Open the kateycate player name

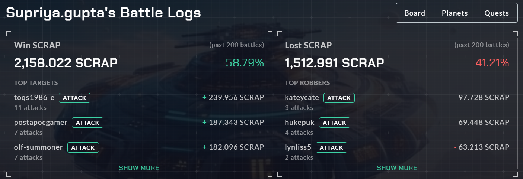(302, 98)
